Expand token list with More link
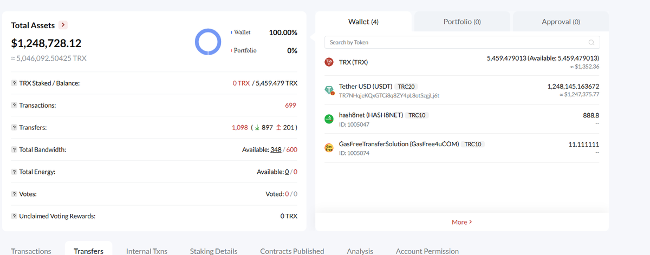 pyautogui.click(x=462, y=222)
